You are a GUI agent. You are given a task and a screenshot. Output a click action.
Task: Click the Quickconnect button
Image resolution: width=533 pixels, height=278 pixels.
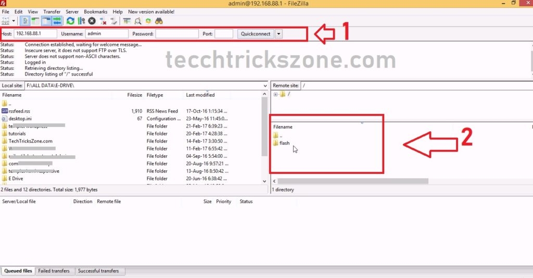coord(255,34)
